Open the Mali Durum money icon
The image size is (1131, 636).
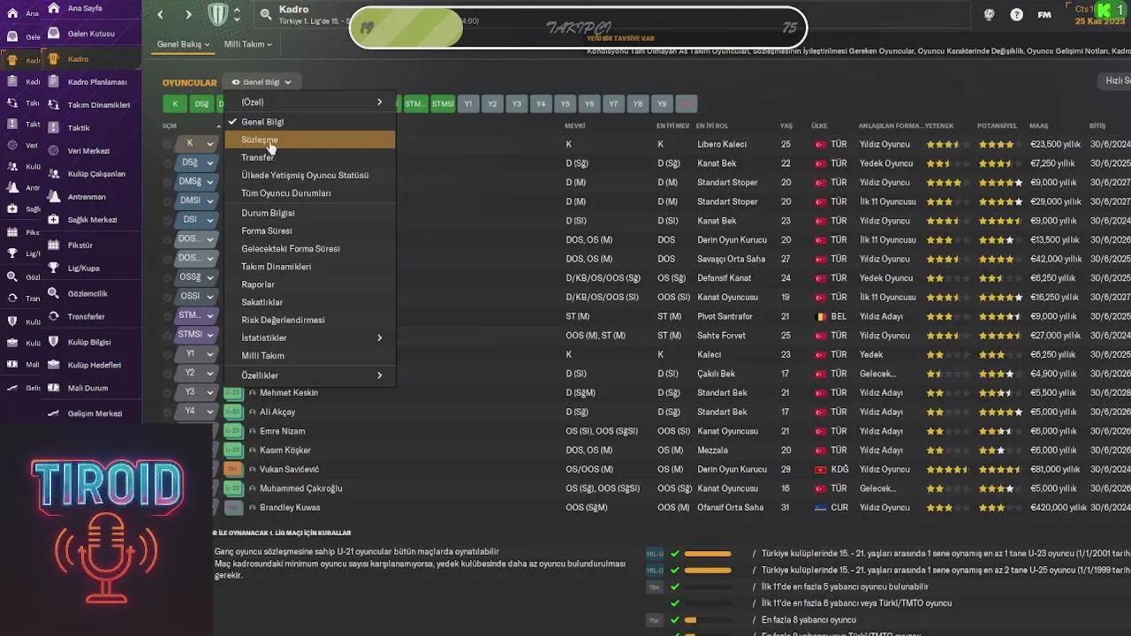[53, 388]
